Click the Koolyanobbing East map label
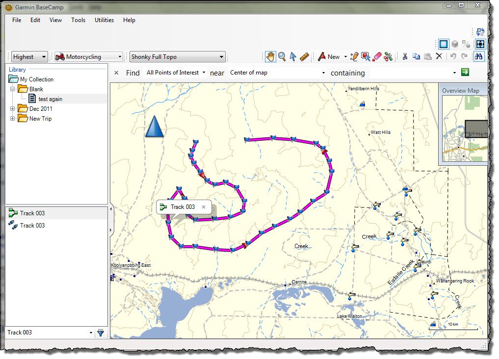 coord(131,265)
